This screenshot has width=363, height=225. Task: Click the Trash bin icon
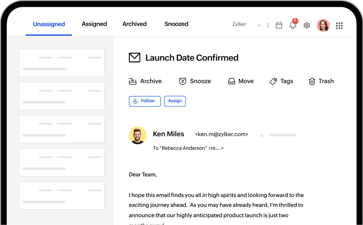point(312,81)
